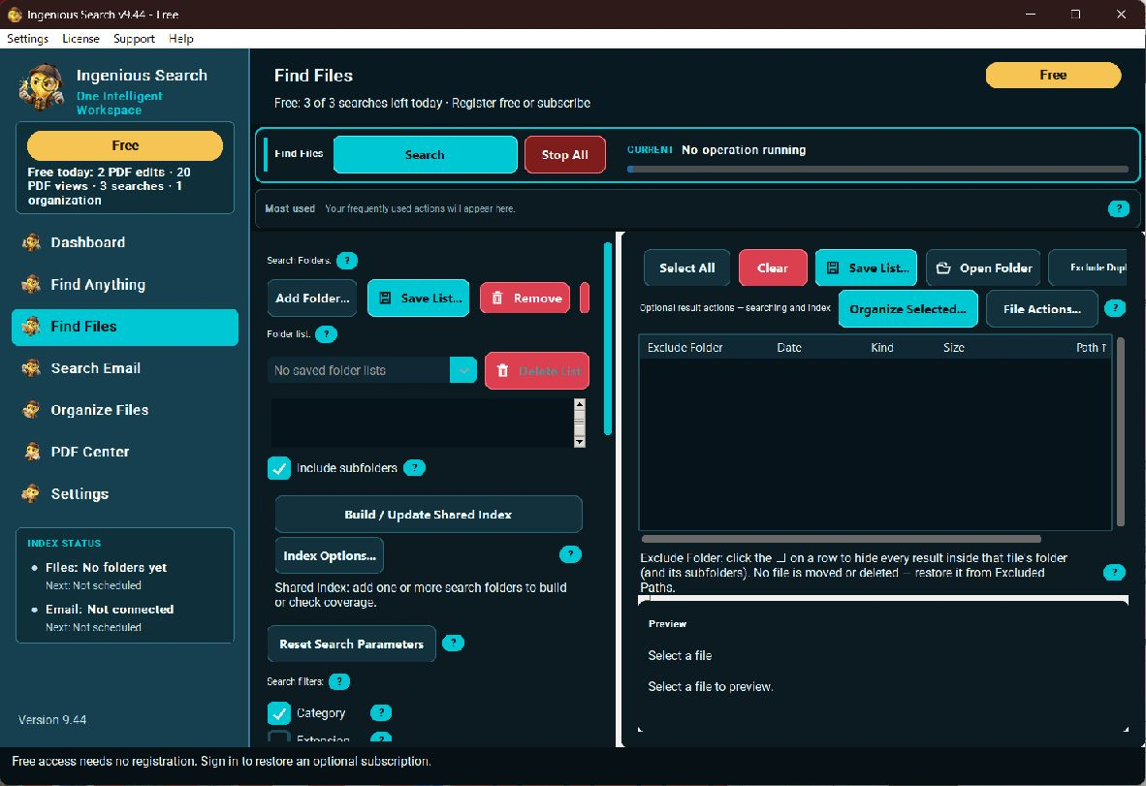This screenshot has width=1146, height=786.
Task: Click the Kind column header
Action: coord(882,348)
